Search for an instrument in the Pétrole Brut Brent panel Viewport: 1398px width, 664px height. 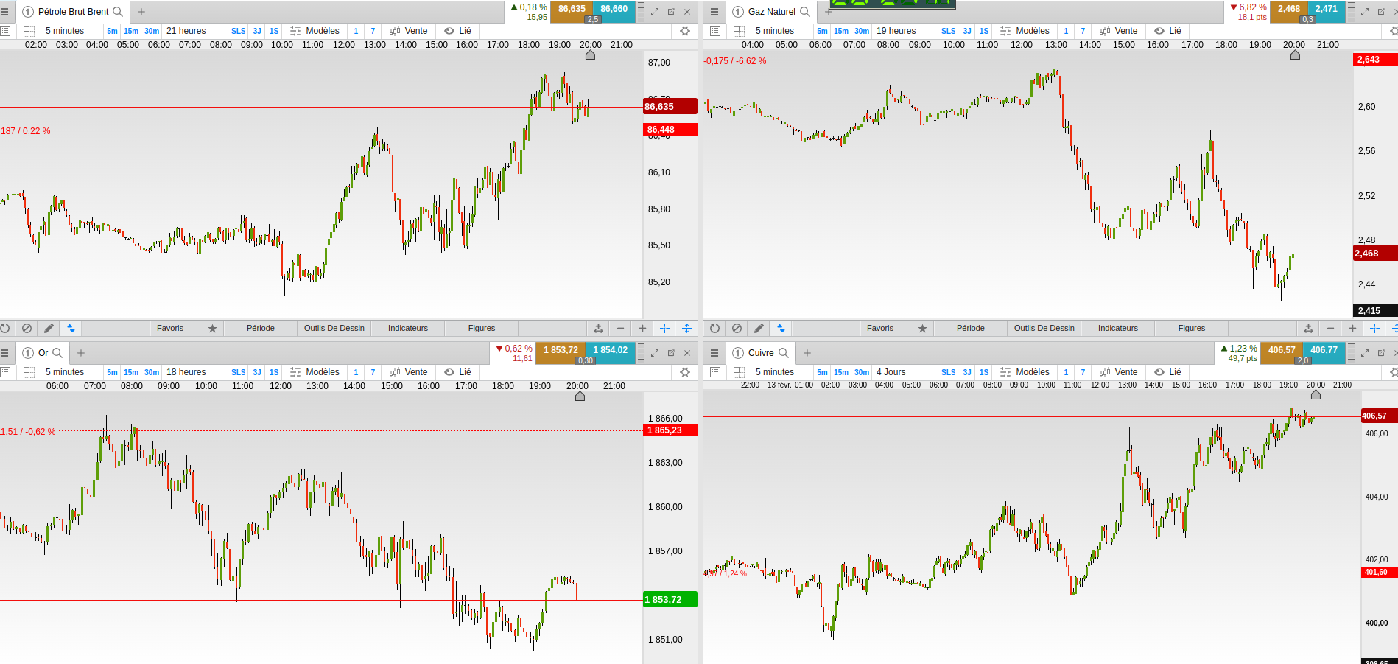[x=118, y=12]
